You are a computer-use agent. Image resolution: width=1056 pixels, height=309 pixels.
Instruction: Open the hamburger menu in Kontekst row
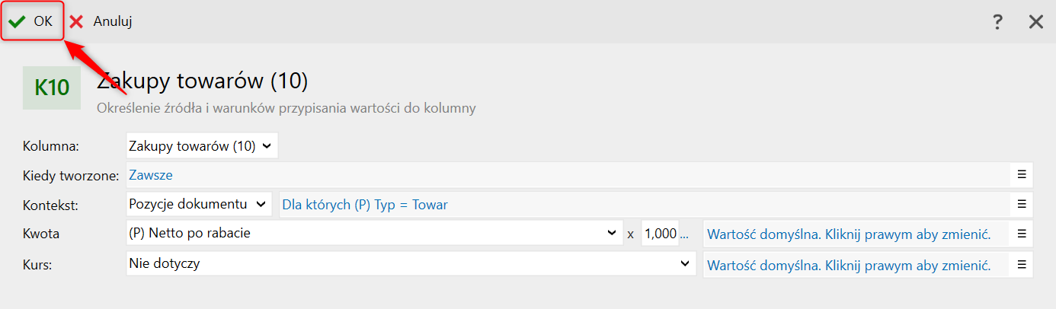click(x=1022, y=204)
